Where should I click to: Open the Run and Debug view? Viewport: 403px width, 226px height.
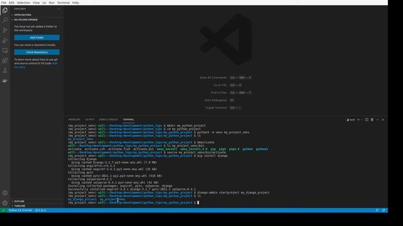pyautogui.click(x=5, y=40)
